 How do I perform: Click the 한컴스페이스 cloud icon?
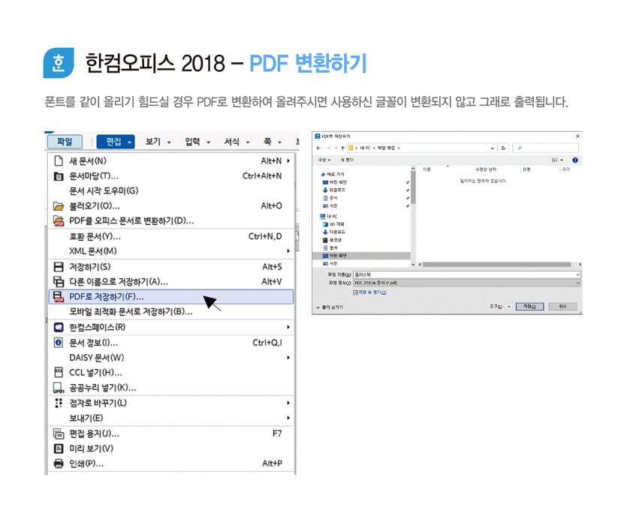click(59, 328)
